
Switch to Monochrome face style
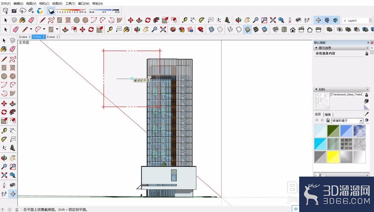click(264, 30)
